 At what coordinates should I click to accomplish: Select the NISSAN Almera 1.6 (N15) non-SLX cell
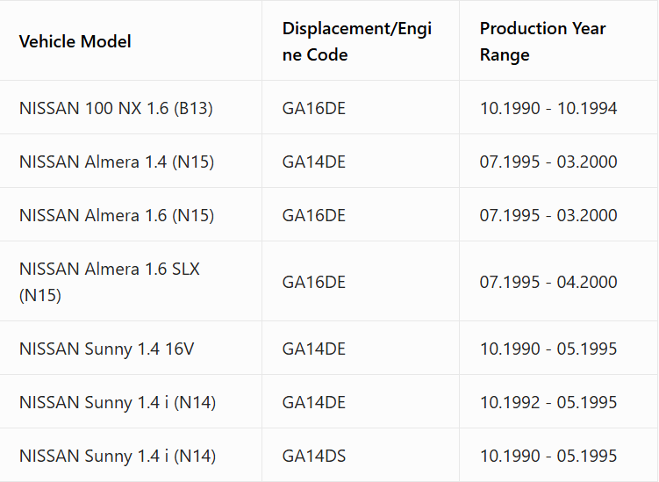[117, 215]
